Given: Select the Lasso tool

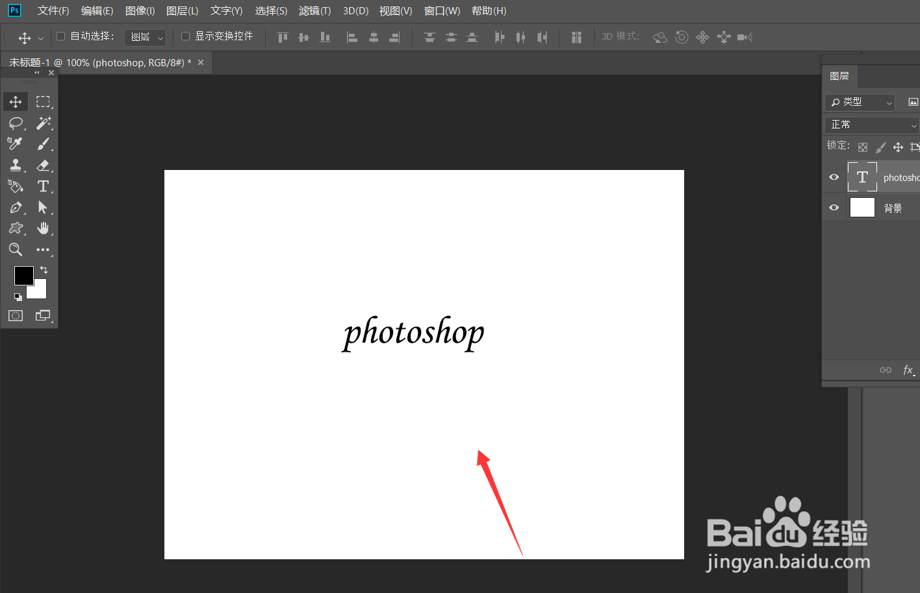Looking at the screenshot, I should [16, 123].
